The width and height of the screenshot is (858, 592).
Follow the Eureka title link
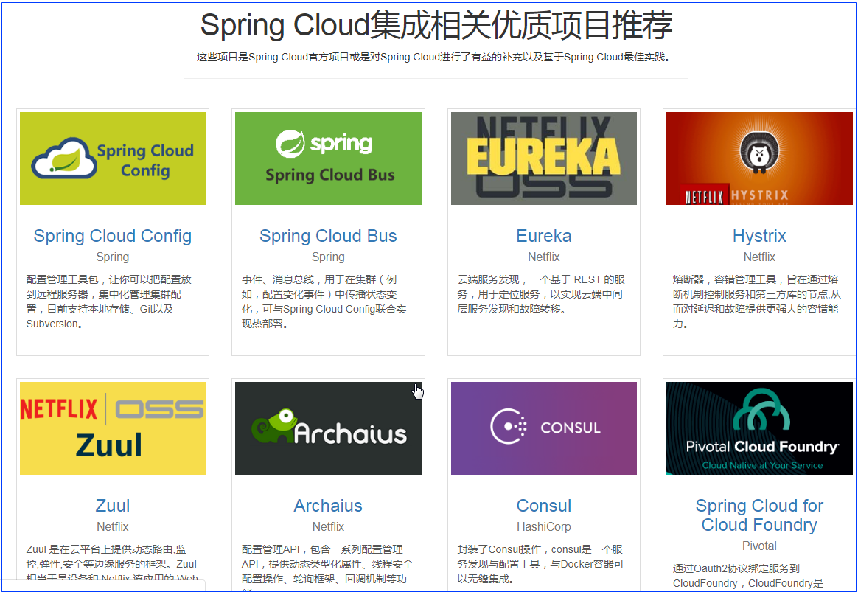[544, 236]
